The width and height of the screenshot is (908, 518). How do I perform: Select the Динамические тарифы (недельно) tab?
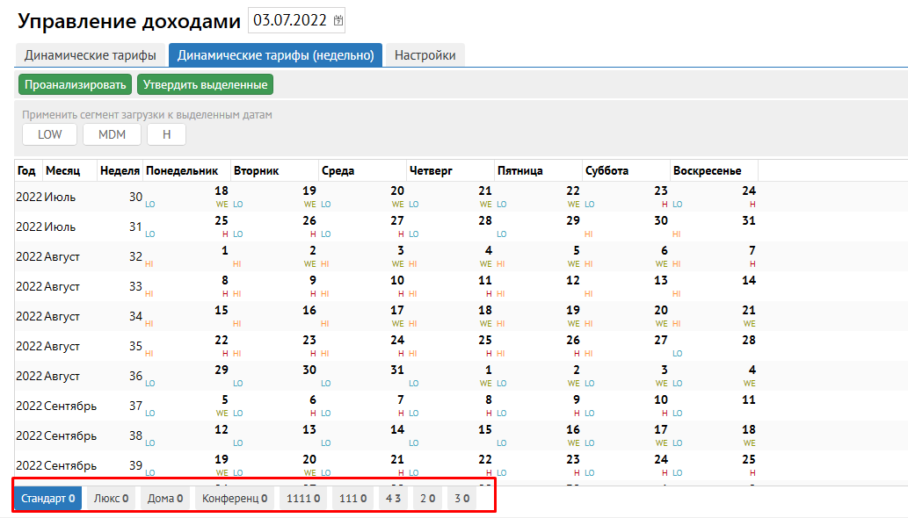275,55
